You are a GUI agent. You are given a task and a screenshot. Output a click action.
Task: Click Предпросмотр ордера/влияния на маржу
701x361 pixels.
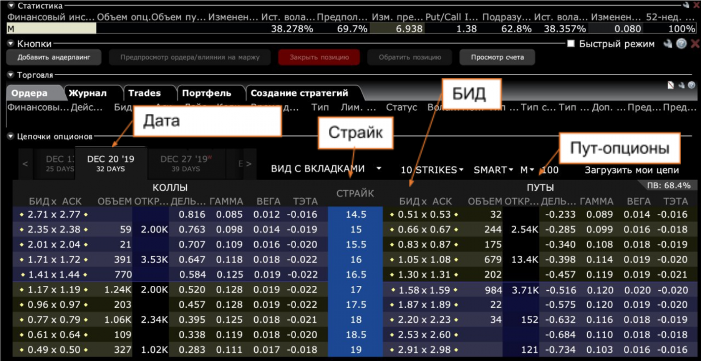pyautogui.click(x=190, y=57)
